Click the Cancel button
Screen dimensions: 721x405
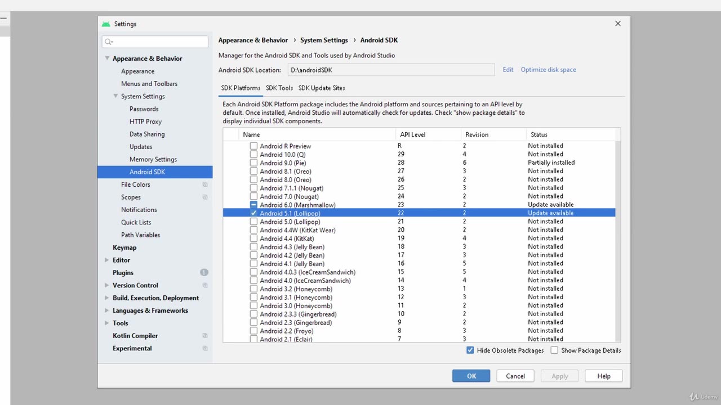[515, 376]
